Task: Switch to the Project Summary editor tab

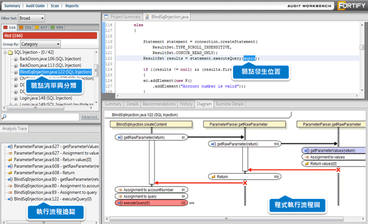Action: coord(123,17)
